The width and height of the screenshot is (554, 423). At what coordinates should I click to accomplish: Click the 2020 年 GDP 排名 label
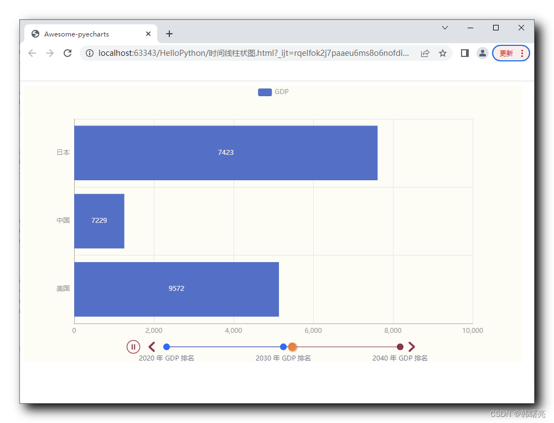coord(167,358)
